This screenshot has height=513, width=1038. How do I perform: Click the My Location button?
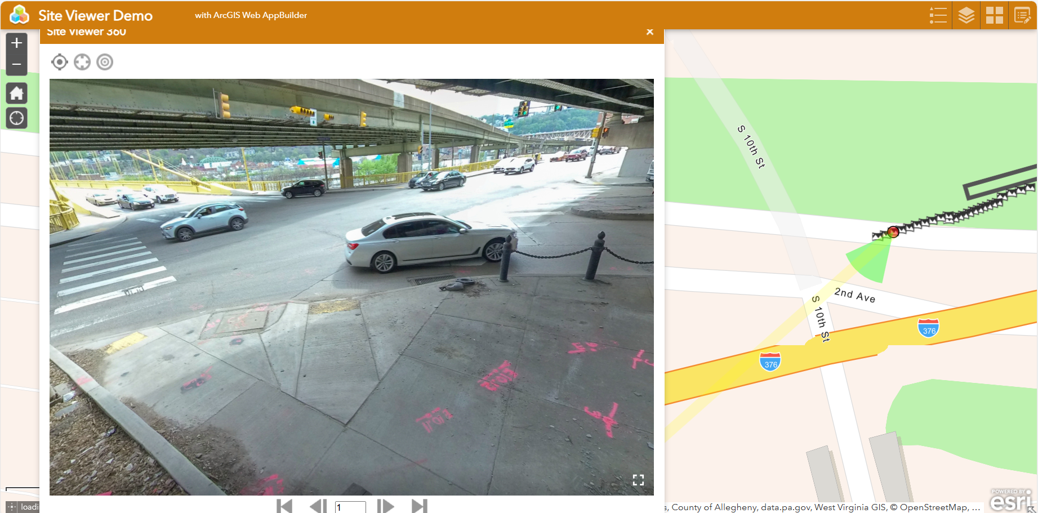coord(17,118)
